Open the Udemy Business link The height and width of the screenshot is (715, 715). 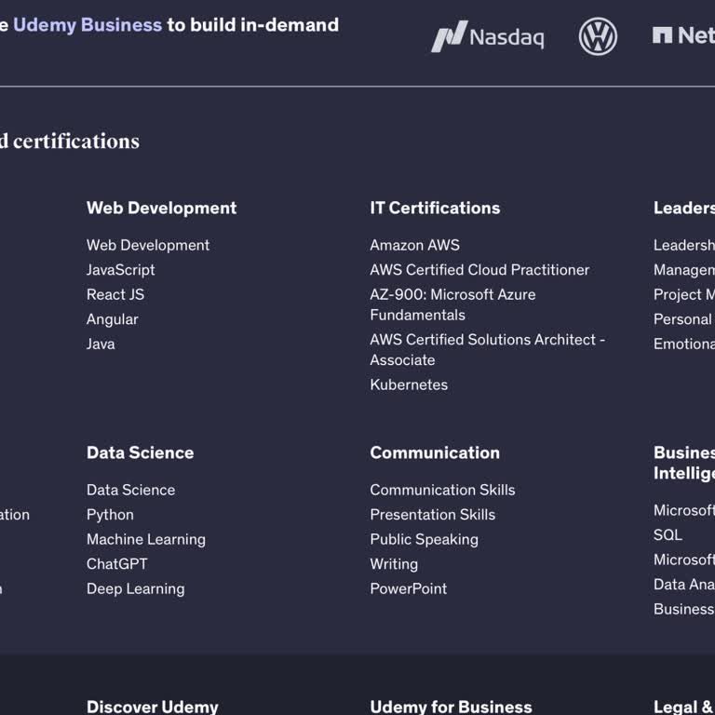87,25
